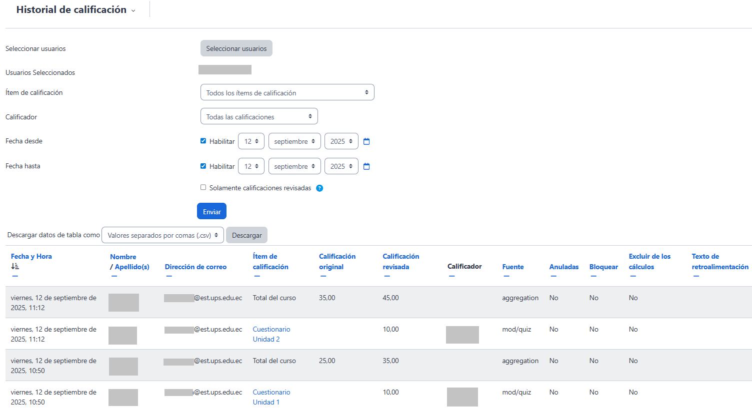752x414 pixels.
Task: Hide the Calificación original column
Action: point(323,276)
